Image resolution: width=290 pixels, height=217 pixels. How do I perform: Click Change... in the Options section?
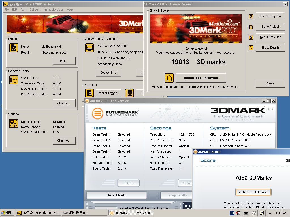tap(64, 141)
